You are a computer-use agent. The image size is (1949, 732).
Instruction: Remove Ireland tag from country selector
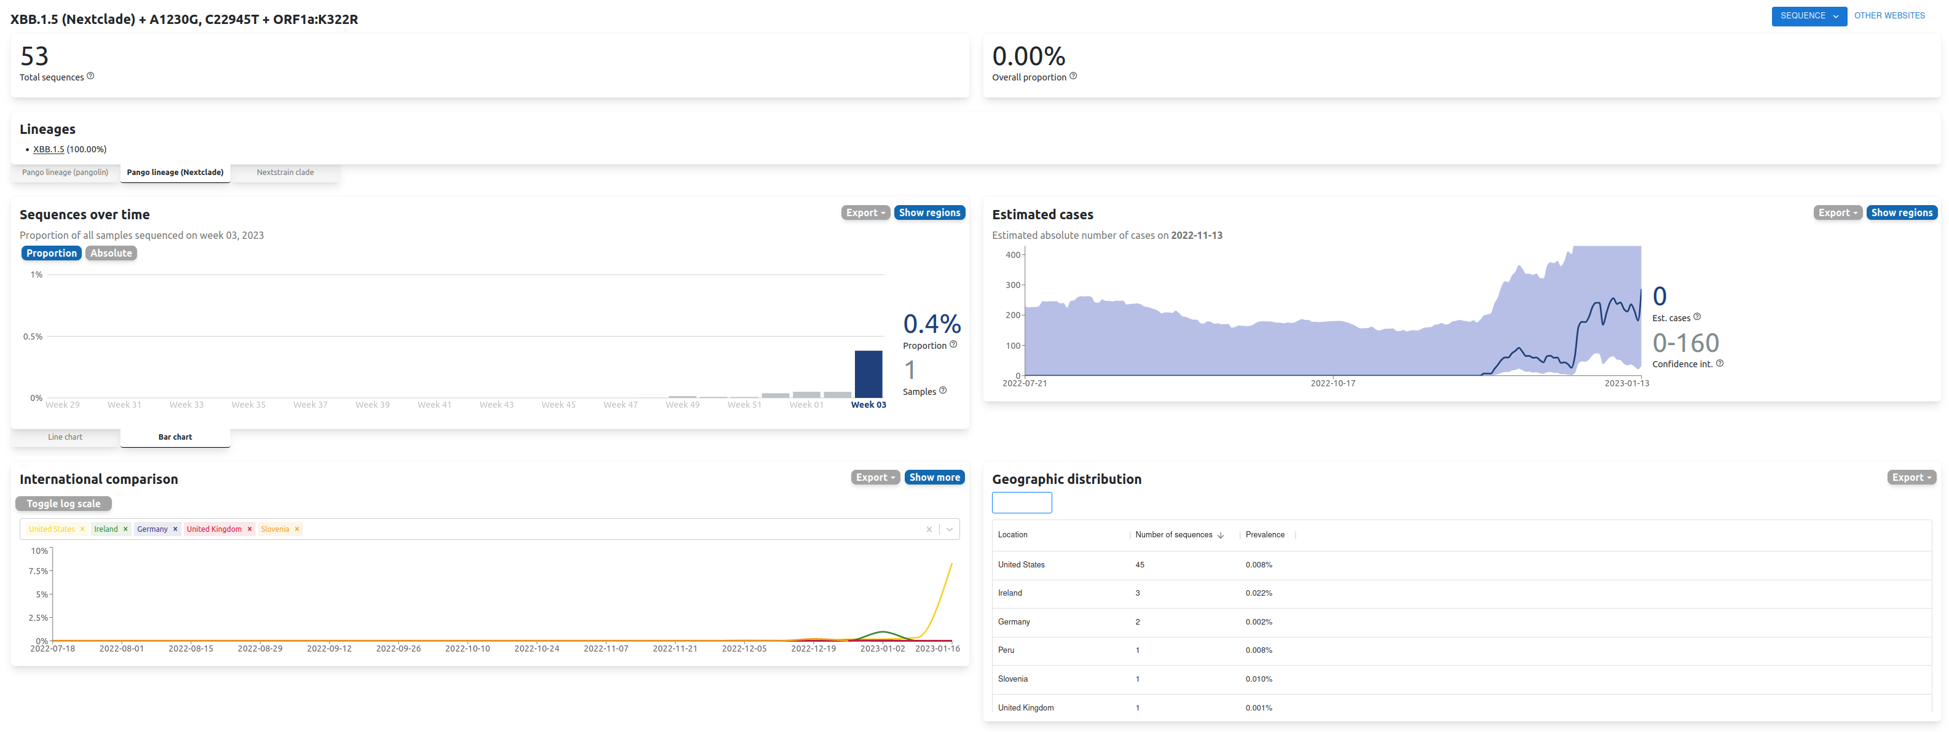tap(125, 529)
